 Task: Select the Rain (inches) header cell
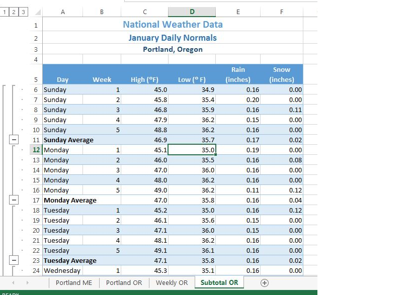(238, 74)
